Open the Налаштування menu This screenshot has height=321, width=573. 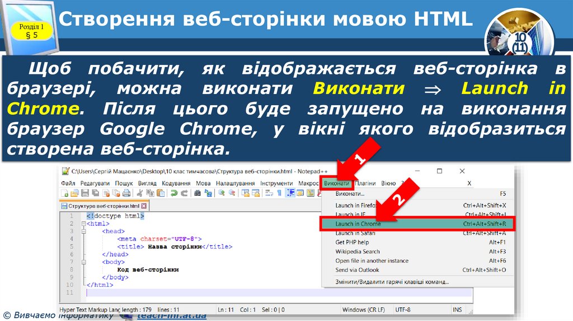236,183
